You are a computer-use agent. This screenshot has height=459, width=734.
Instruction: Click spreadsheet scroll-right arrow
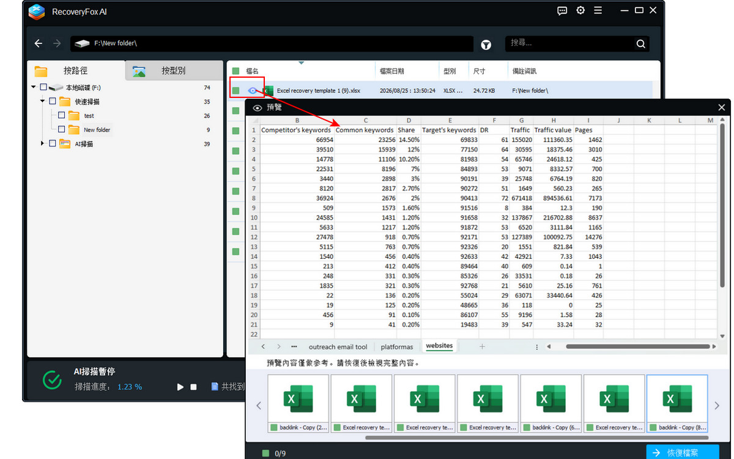click(x=714, y=346)
